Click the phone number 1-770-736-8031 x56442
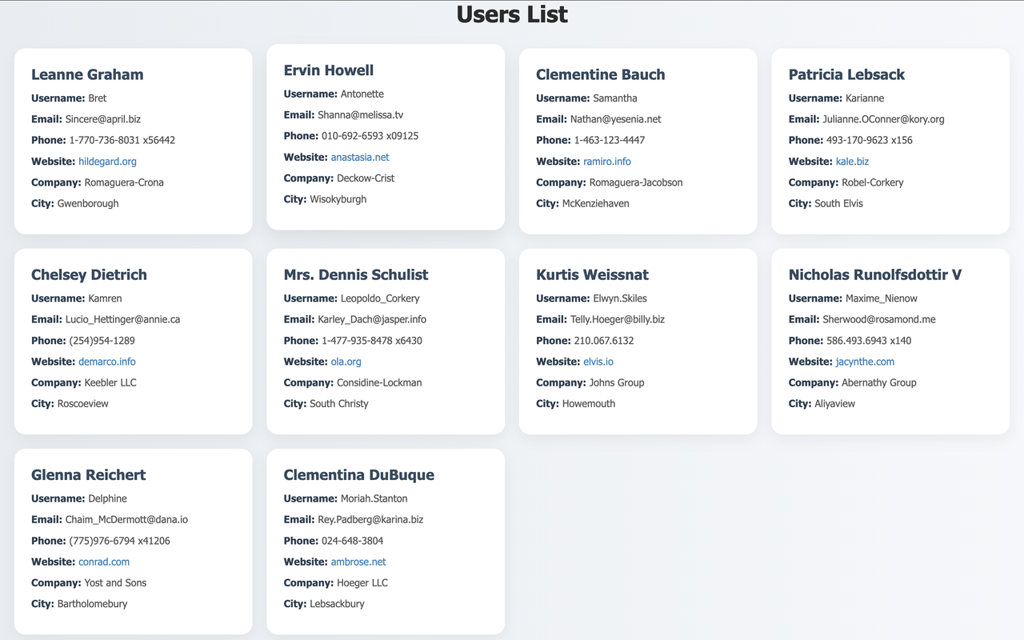 coord(122,140)
